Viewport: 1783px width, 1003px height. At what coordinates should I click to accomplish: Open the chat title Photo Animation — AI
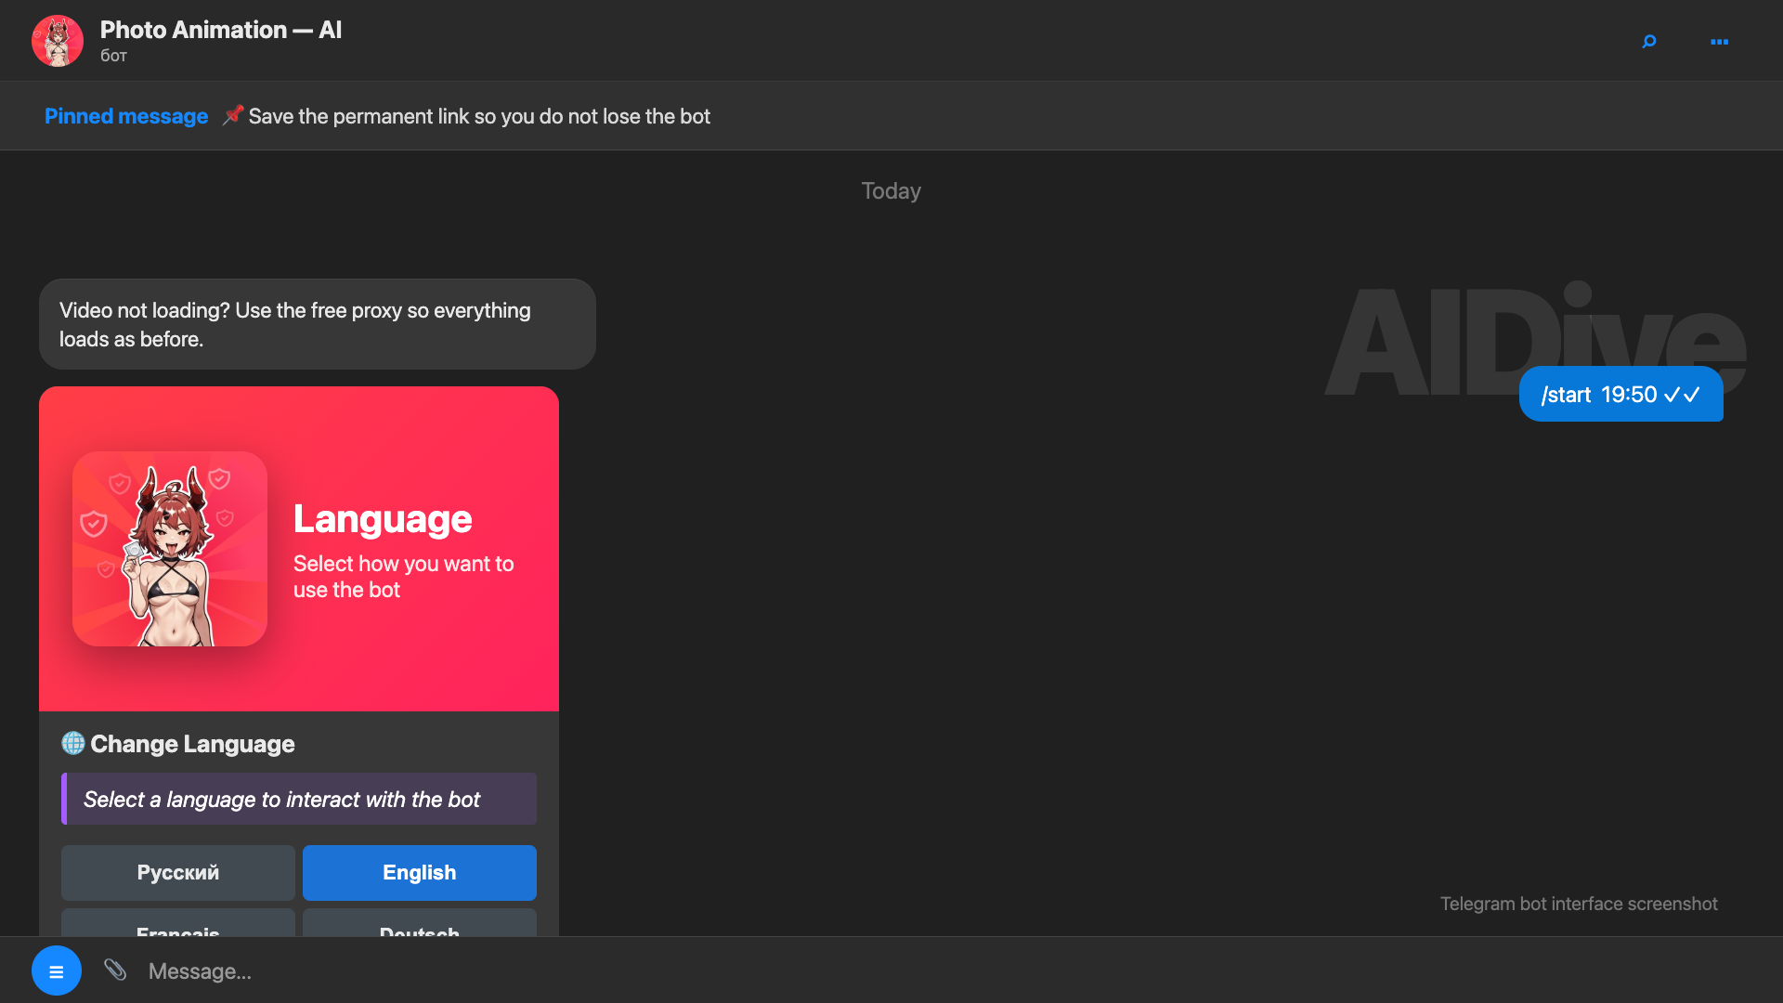[x=221, y=30]
